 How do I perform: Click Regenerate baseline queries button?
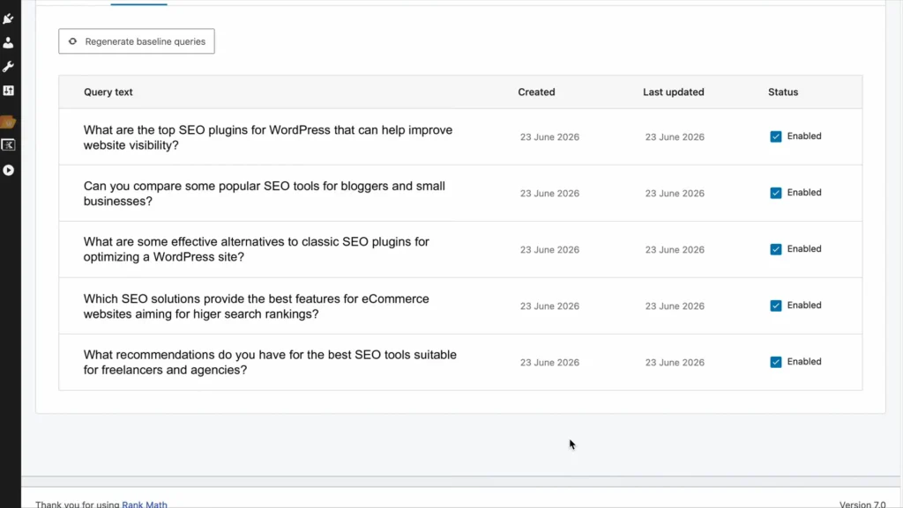click(137, 41)
